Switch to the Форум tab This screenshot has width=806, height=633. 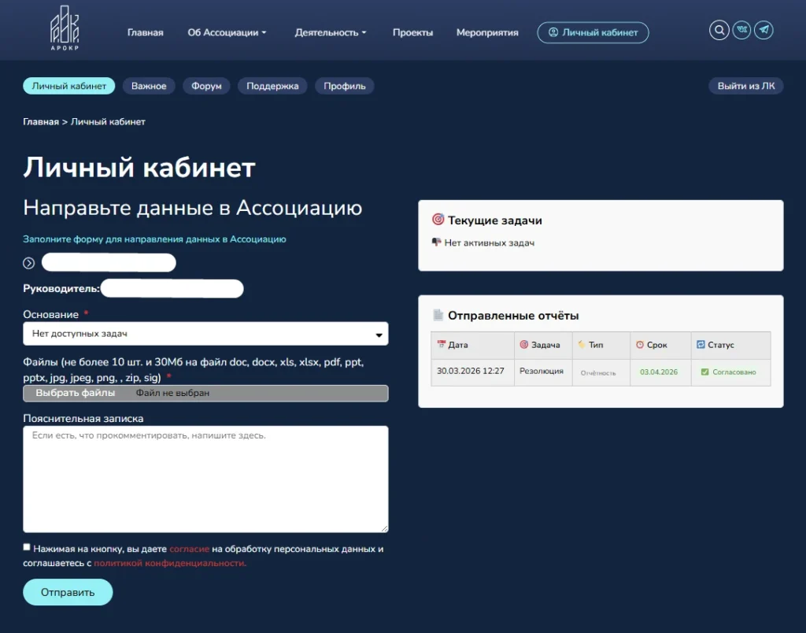[206, 86]
